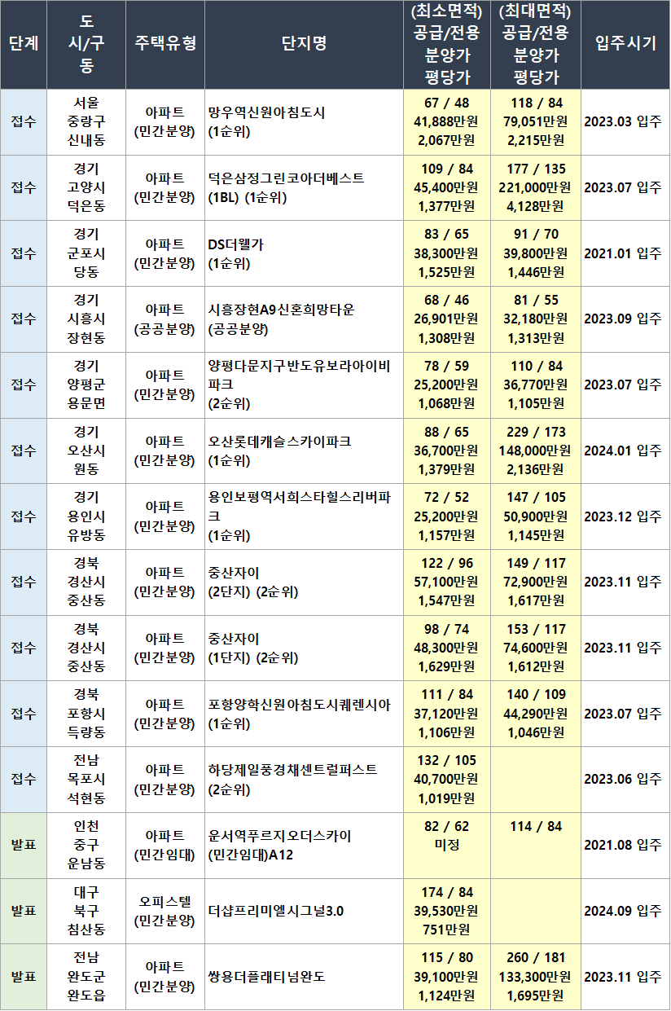Screen dimensions: 671x1011
Task: Select the 운서역푸르지오더스카이 complex name
Action: point(279,837)
